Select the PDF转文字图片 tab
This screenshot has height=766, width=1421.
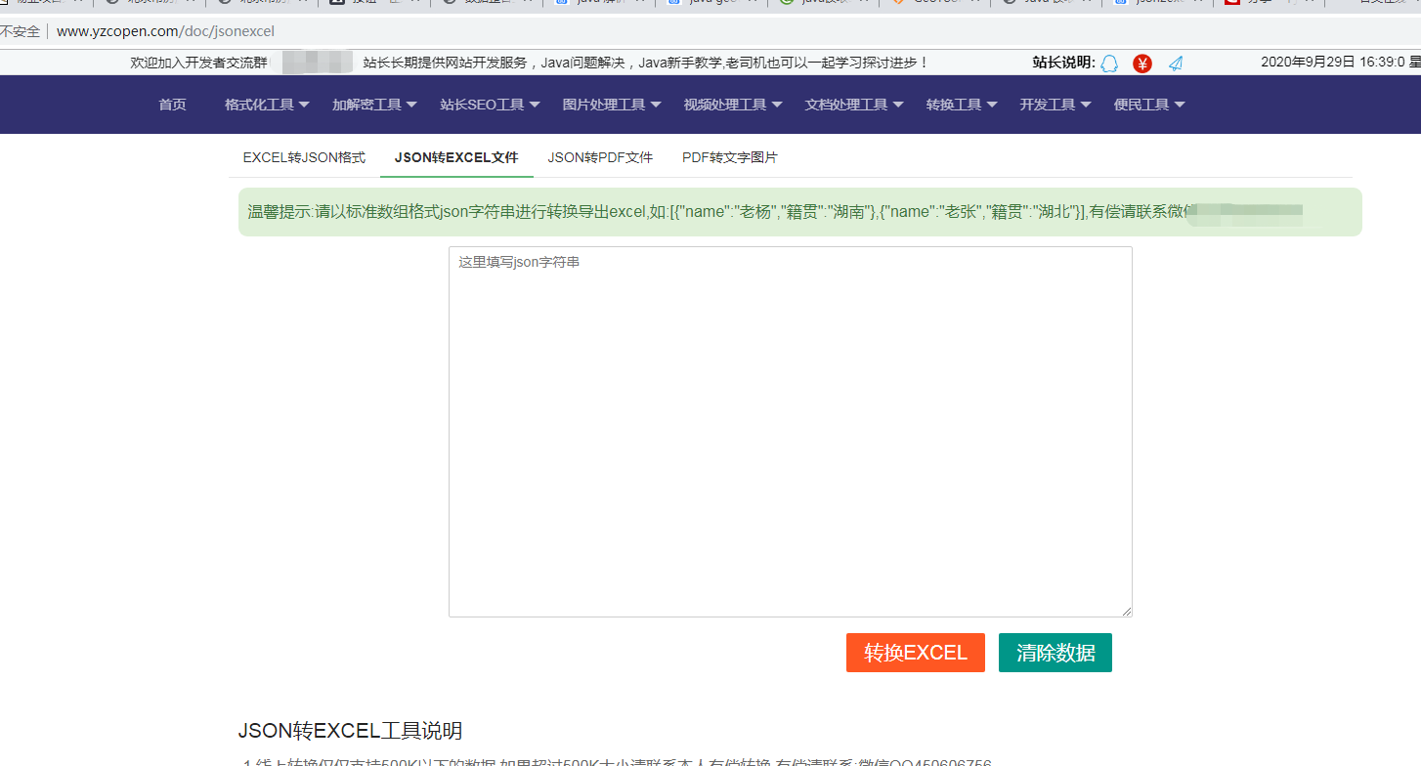729,157
